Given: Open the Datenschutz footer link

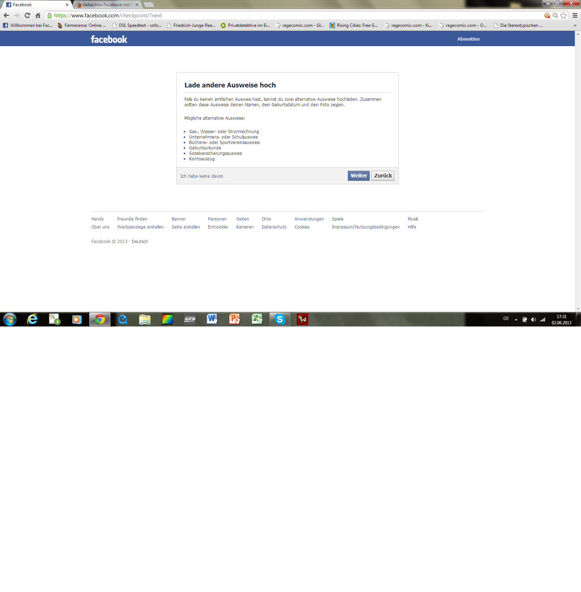Looking at the screenshot, I should tap(274, 227).
